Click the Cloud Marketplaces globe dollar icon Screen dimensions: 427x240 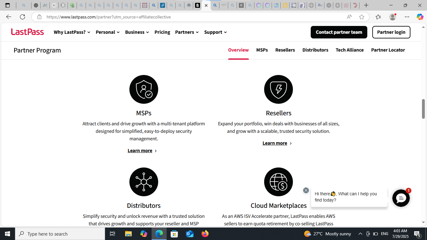279,182
